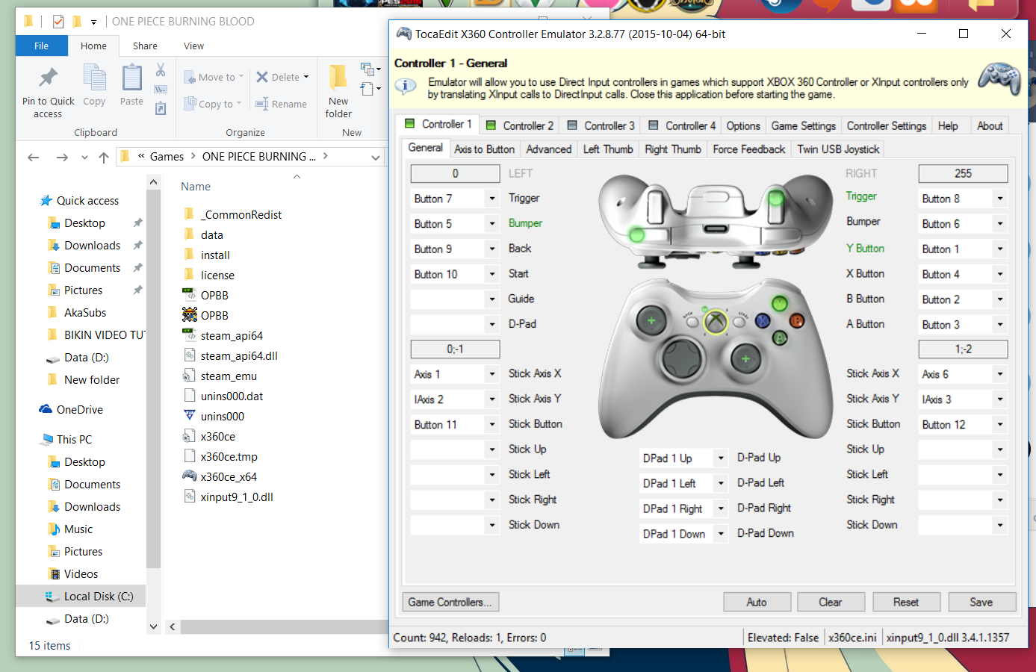Image resolution: width=1036 pixels, height=672 pixels.
Task: Click left thumbstick on controller image
Action: (651, 320)
